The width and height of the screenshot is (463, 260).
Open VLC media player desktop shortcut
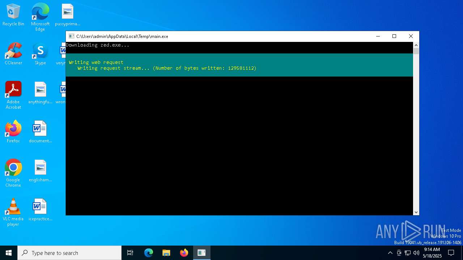(13, 212)
